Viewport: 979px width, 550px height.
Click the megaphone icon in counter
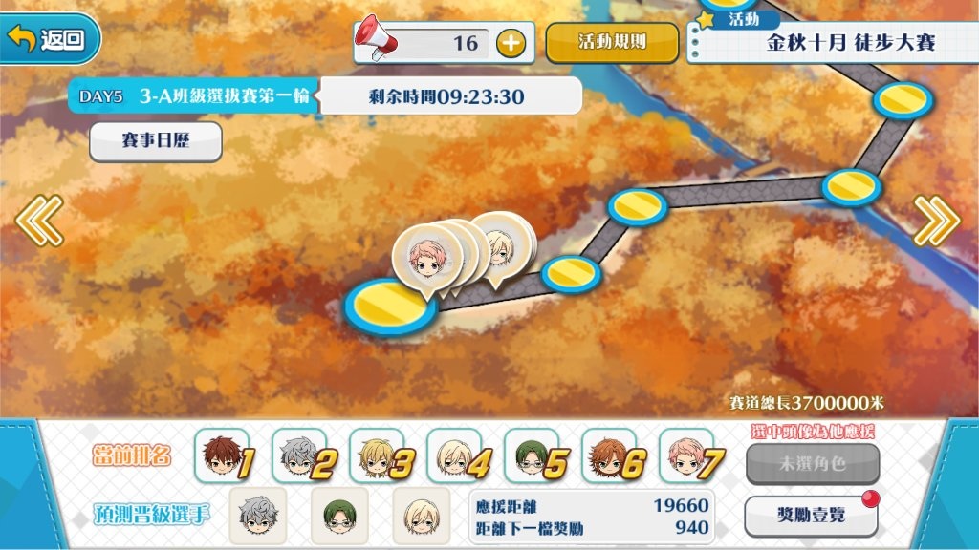[375, 38]
